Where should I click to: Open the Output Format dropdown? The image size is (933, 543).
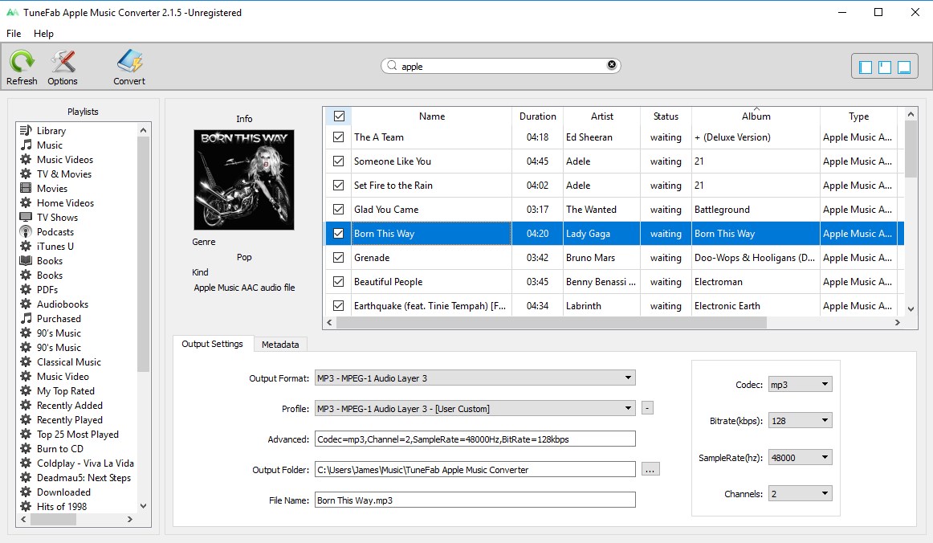click(x=475, y=378)
